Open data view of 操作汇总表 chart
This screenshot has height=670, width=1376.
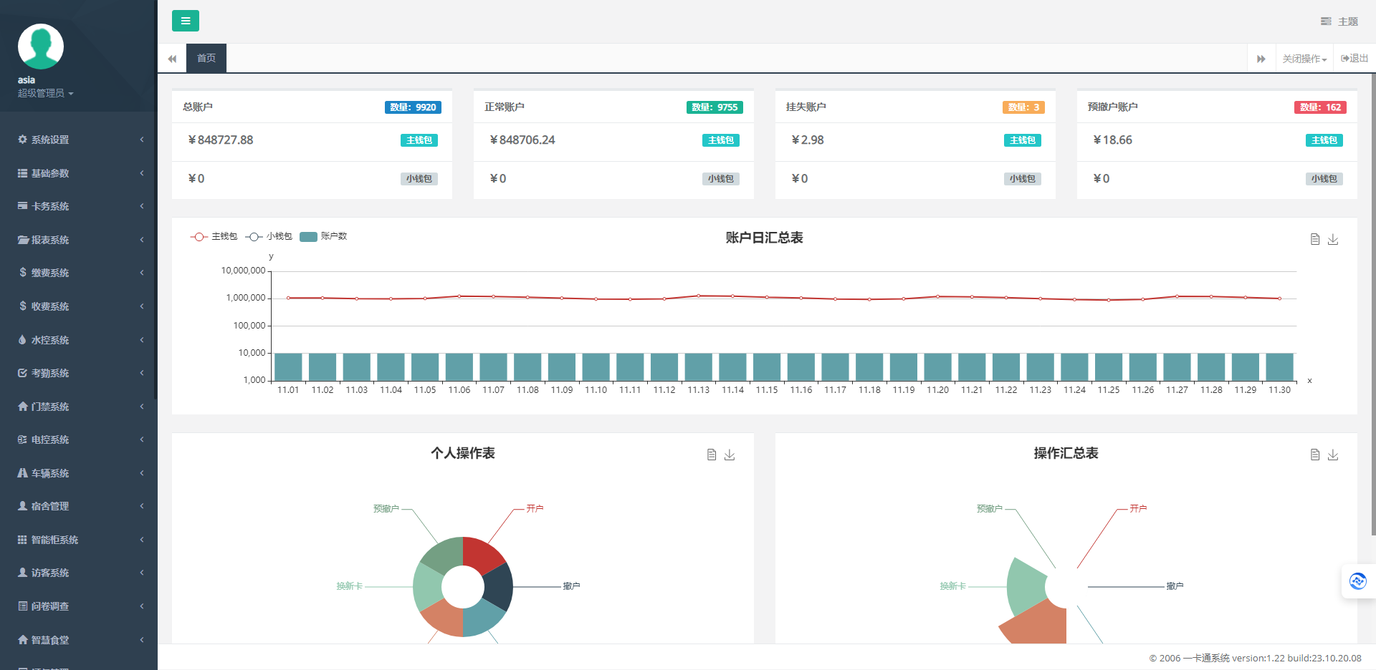[1315, 455]
